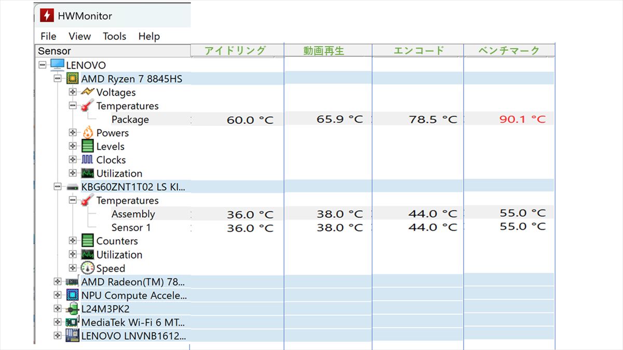Expand the AMD Radeon(TM) graphics node
Screen dimensions: 623x350
click(x=57, y=282)
